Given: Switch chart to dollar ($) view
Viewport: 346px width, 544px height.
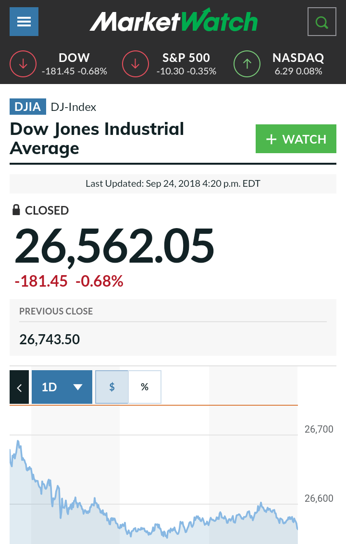Looking at the screenshot, I should 112,387.
